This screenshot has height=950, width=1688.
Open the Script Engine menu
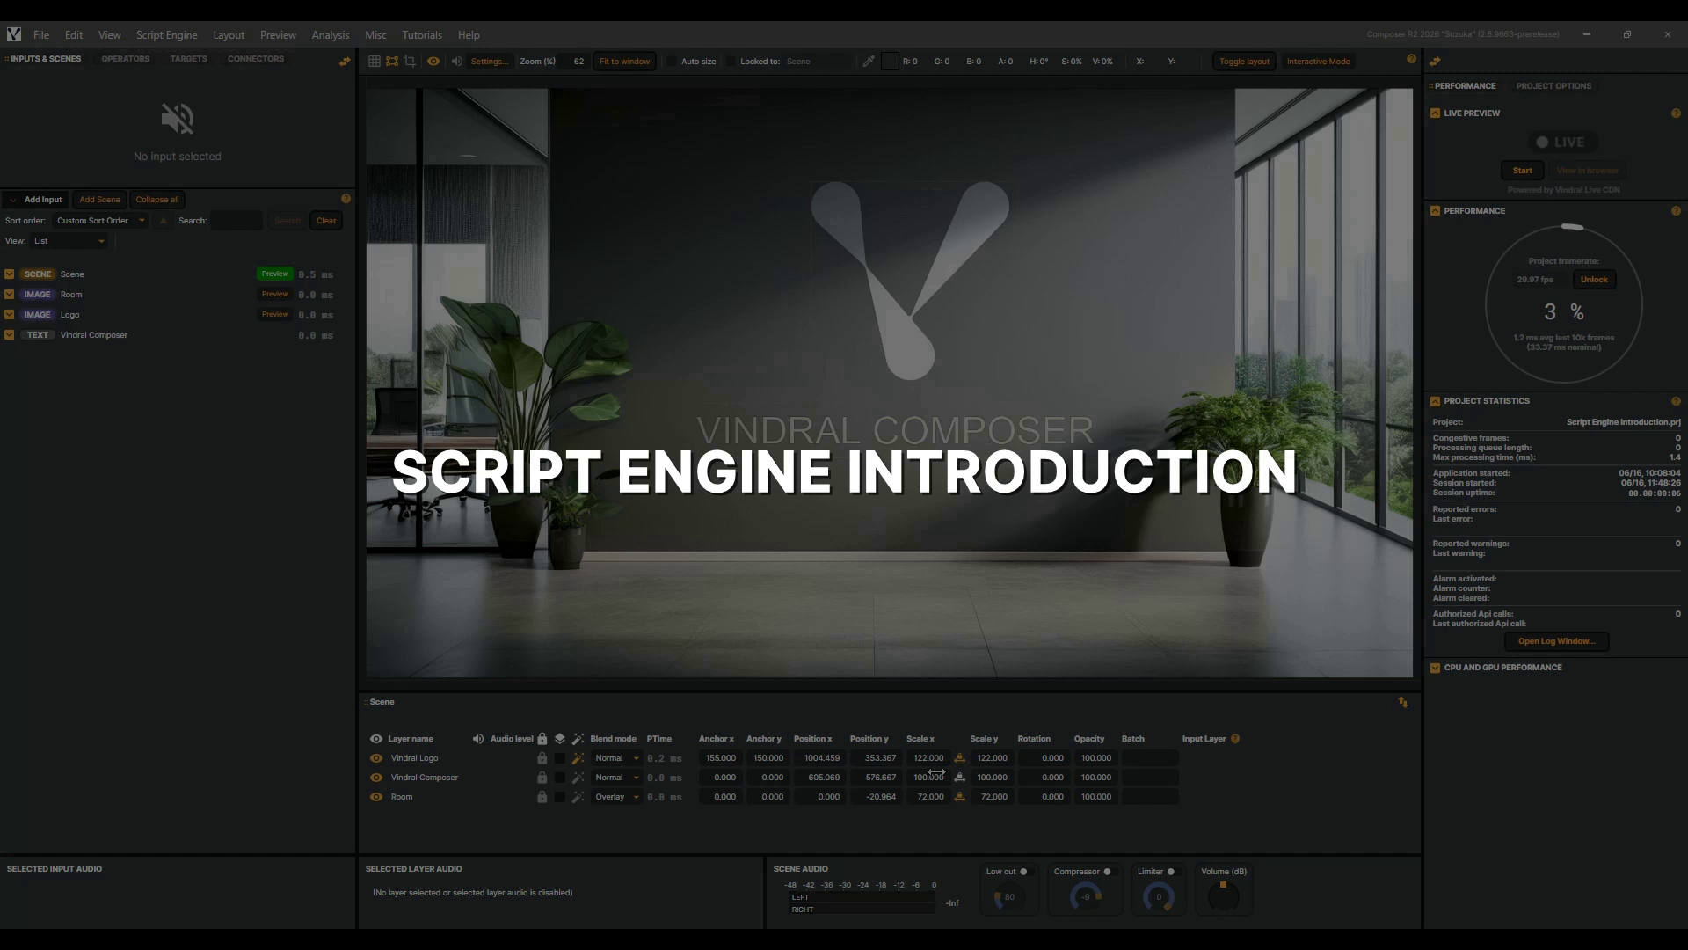click(166, 35)
